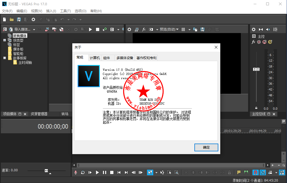Image resolution: width=287 pixels, height=183 pixels.
Task: Click the external monitor preview icon
Action: pos(137,29)
